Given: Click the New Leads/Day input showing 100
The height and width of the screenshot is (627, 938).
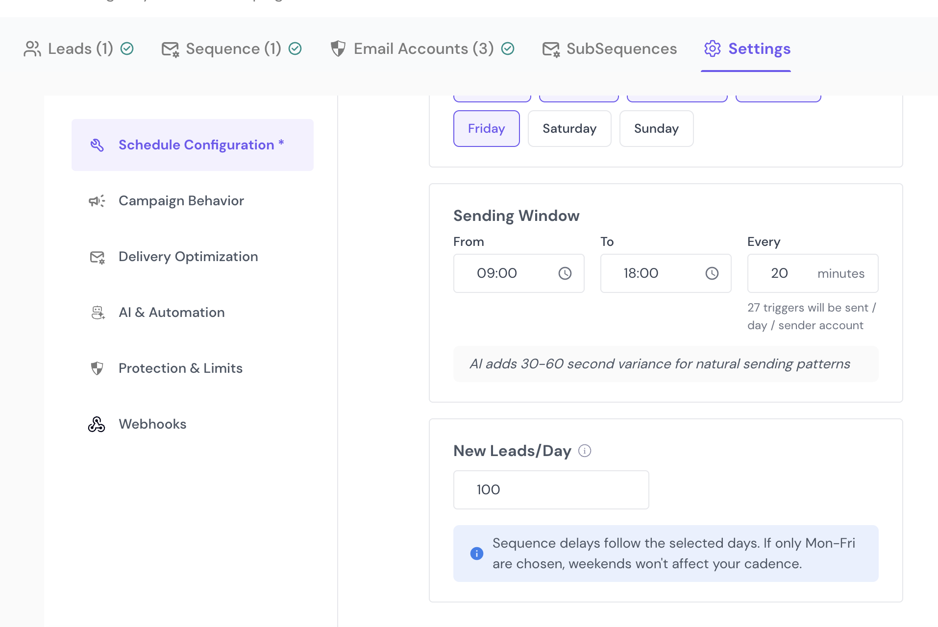Looking at the screenshot, I should [551, 490].
